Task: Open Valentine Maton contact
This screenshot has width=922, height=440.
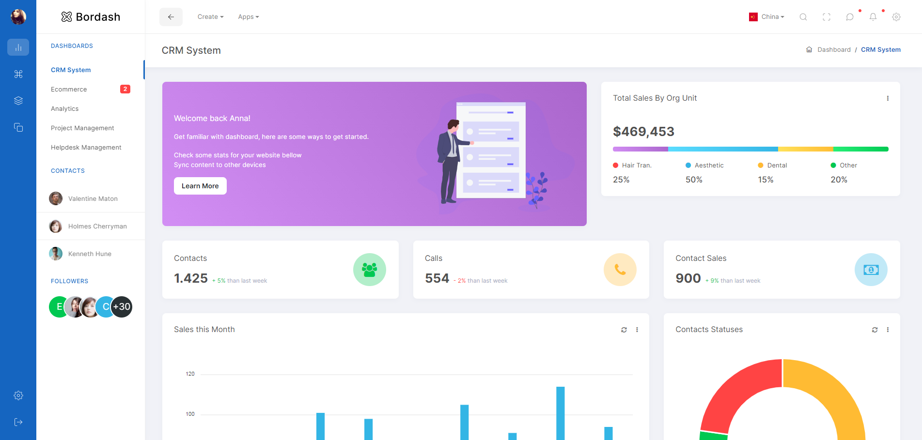Action: point(93,199)
